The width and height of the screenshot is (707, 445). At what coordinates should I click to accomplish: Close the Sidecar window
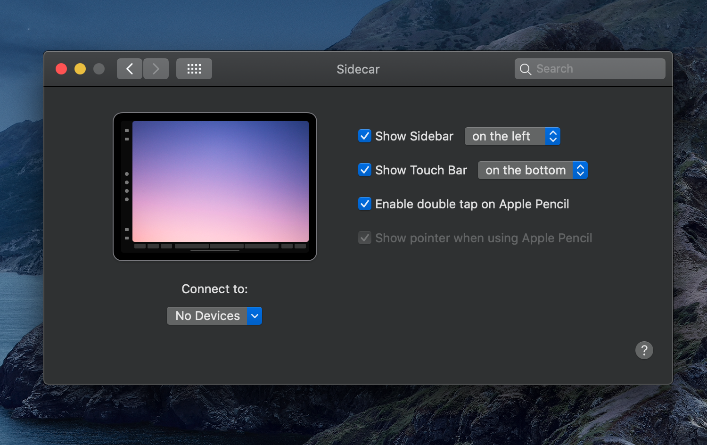tap(61, 69)
